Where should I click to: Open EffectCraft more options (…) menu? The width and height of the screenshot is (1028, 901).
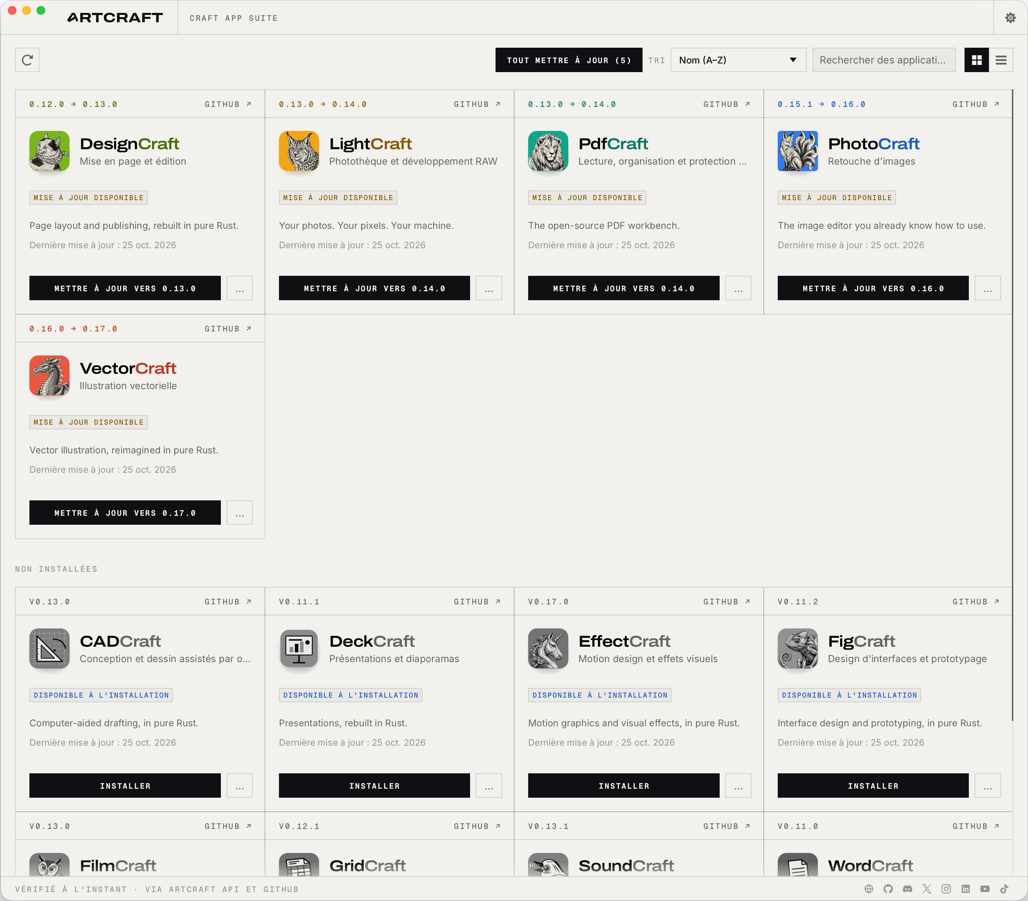click(x=738, y=786)
